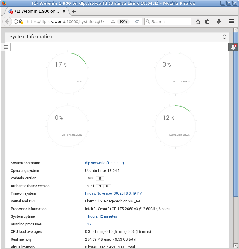Screen dimensions: 239x249
Task: Maximize the Firefox window
Action: (229, 3)
